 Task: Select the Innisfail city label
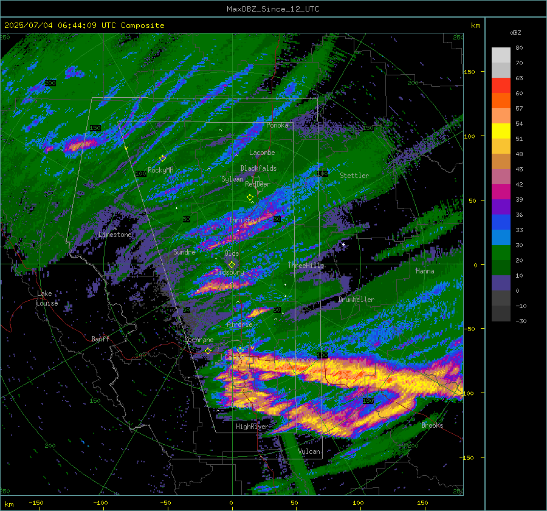[245, 220]
